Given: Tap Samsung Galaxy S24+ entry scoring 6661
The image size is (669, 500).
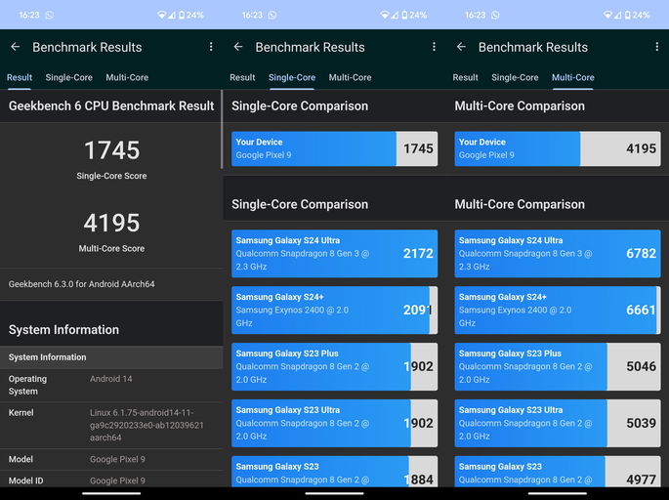Looking at the screenshot, I should pos(557,310).
